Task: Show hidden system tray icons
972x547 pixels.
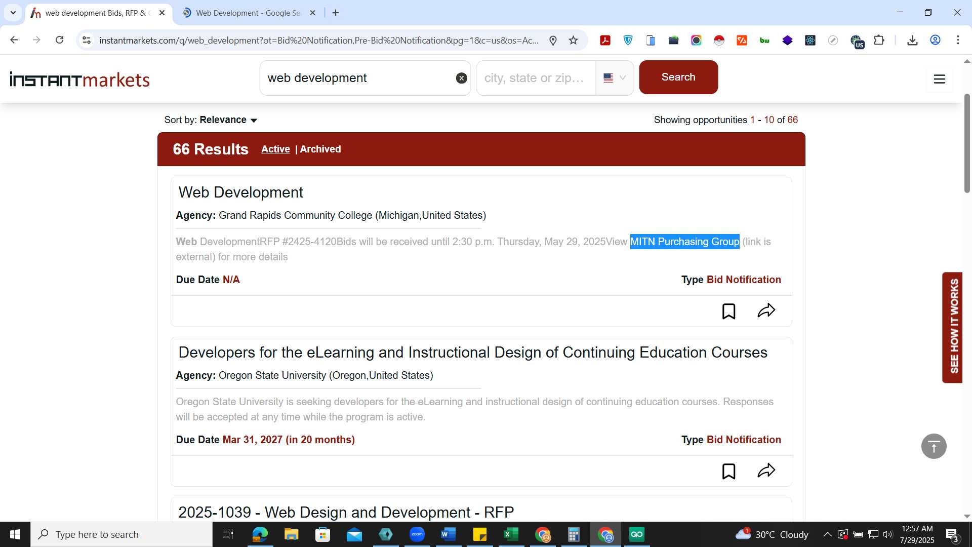Action: 827,534
